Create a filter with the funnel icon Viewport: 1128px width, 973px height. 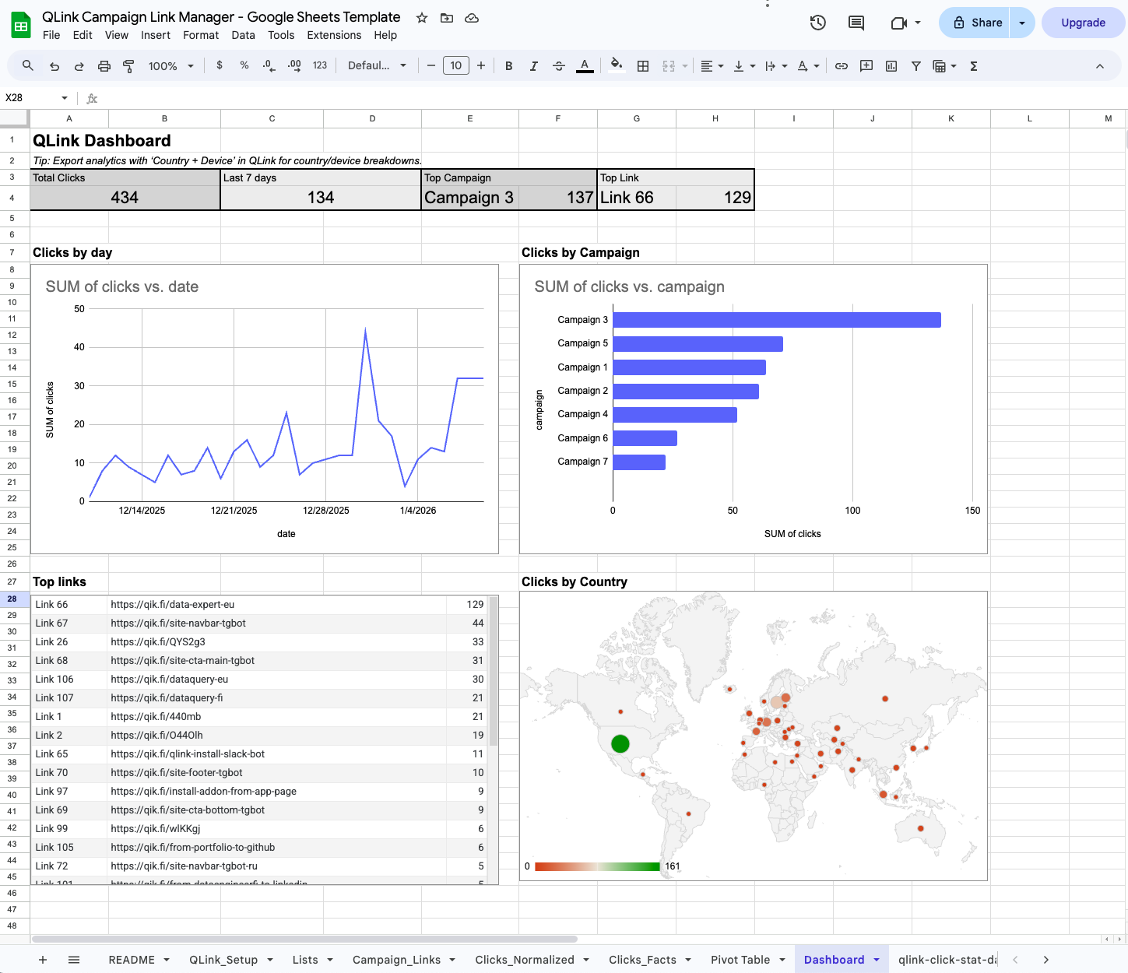coord(916,65)
